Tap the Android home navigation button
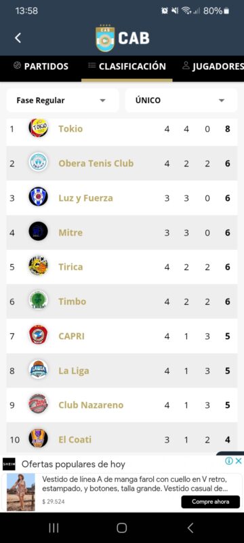 [x=121, y=528]
